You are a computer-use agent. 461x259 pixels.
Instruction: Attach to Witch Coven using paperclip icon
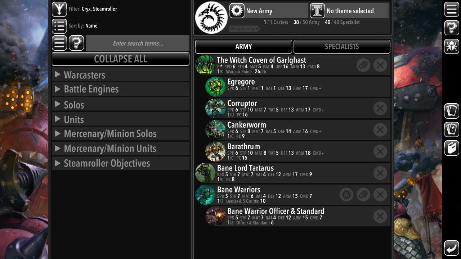363,65
